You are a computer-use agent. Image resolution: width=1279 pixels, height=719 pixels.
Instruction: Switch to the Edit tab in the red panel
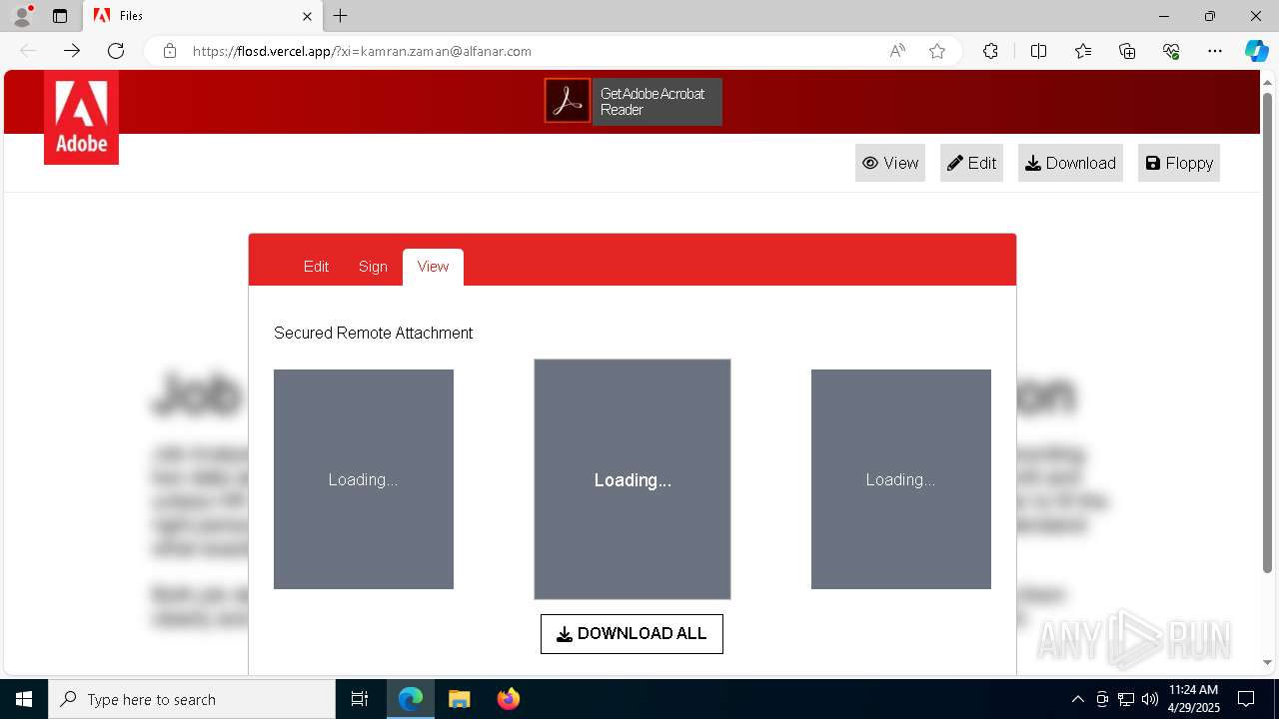tap(316, 267)
